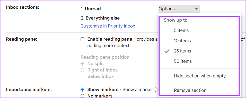Select the No markers radio button

(82, 96)
